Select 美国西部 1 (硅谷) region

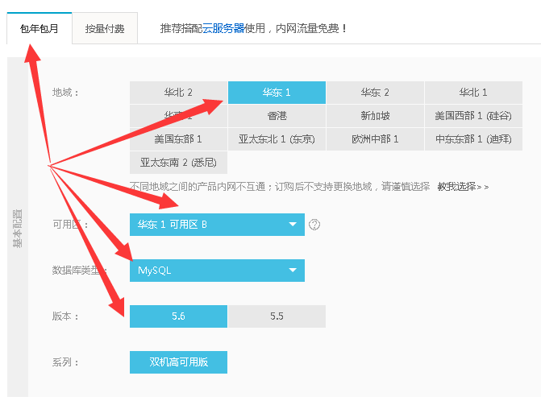[x=473, y=116]
